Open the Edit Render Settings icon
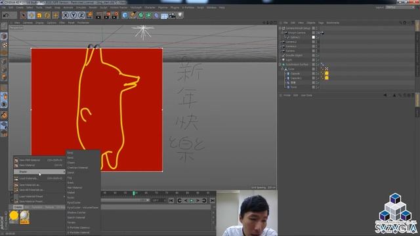This screenshot has width=420, height=236. coord(115,15)
